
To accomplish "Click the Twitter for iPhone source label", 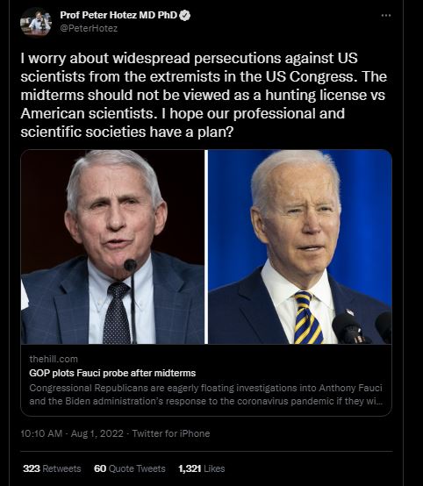I will pyautogui.click(x=171, y=433).
